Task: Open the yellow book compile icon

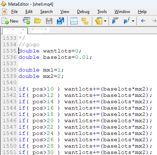Action: (x=99, y=21)
